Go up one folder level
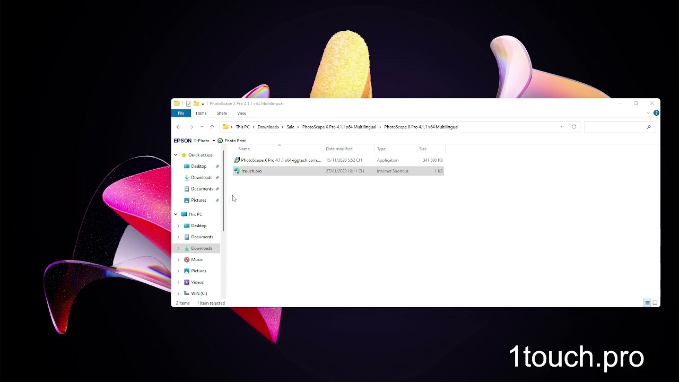This screenshot has height=382, width=679. (x=212, y=127)
